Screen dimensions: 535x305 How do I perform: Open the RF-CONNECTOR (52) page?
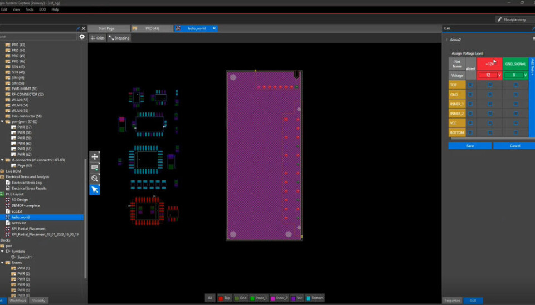28,94
